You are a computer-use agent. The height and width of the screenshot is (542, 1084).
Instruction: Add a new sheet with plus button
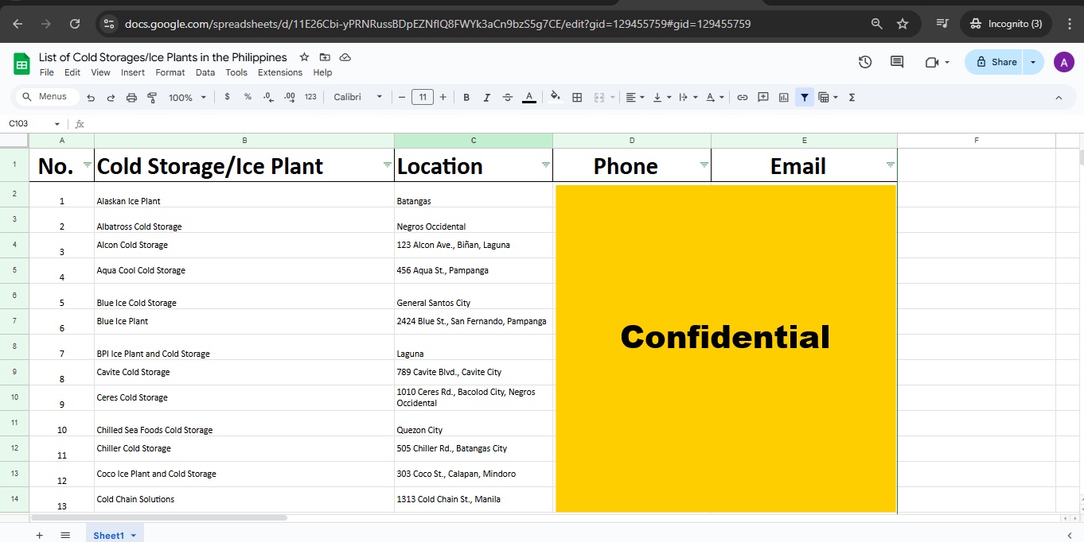coord(39,535)
